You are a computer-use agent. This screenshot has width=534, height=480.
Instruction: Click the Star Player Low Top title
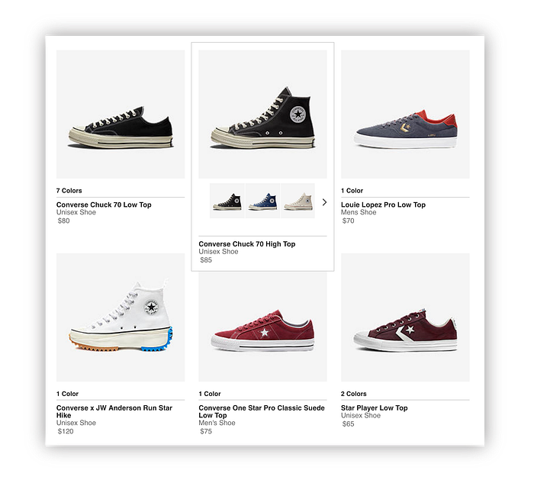click(x=375, y=408)
